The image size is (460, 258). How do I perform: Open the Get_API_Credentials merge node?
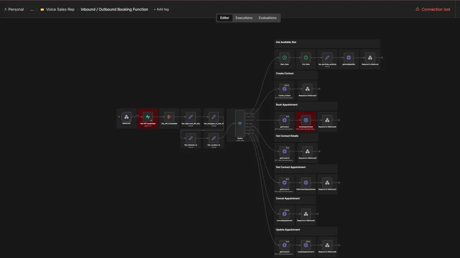169,117
